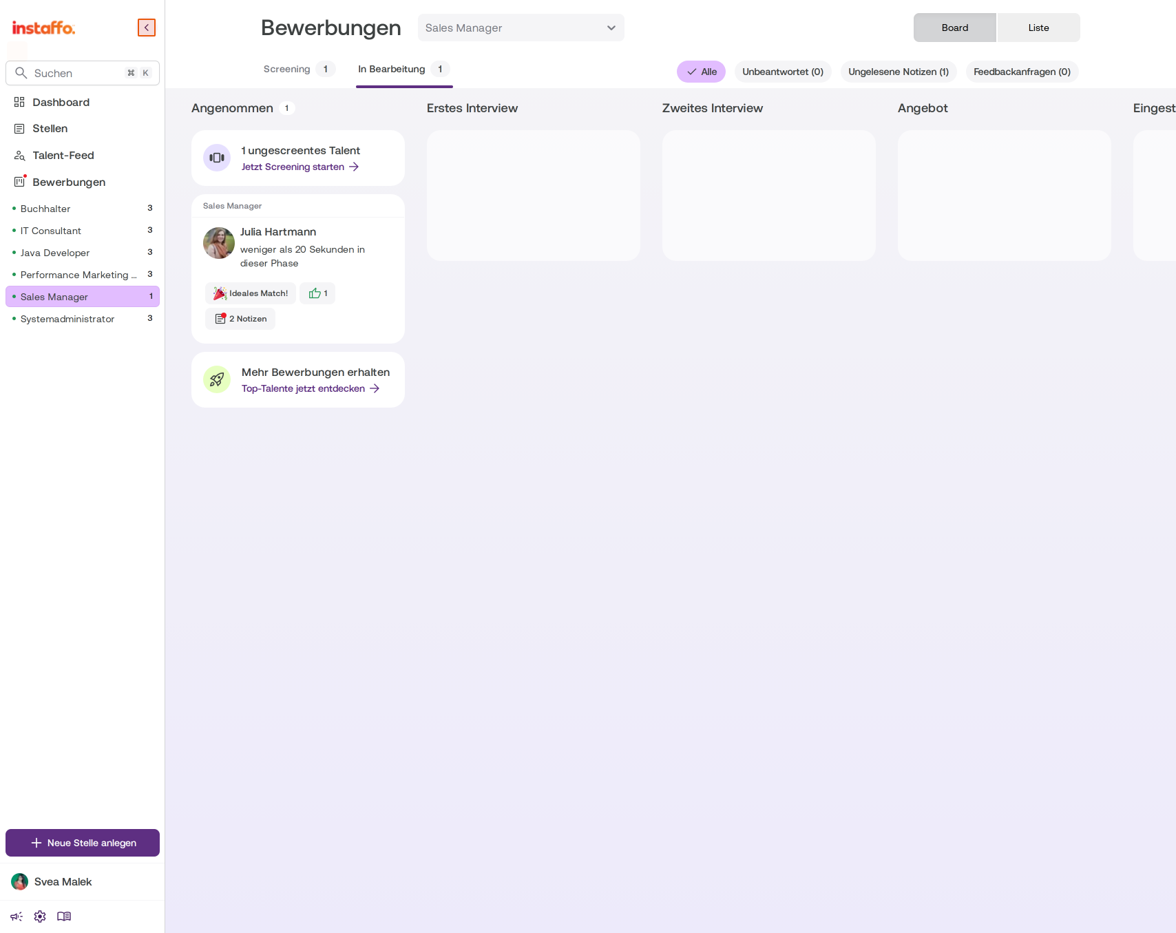The width and height of the screenshot is (1176, 933).
Task: Click Neue Stelle anlegen button
Action: click(83, 843)
